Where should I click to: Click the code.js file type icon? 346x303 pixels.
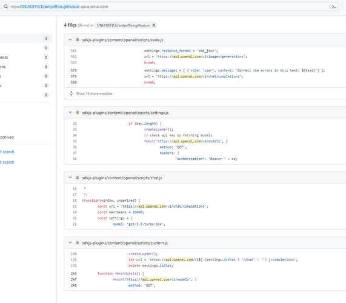pyautogui.click(x=78, y=40)
